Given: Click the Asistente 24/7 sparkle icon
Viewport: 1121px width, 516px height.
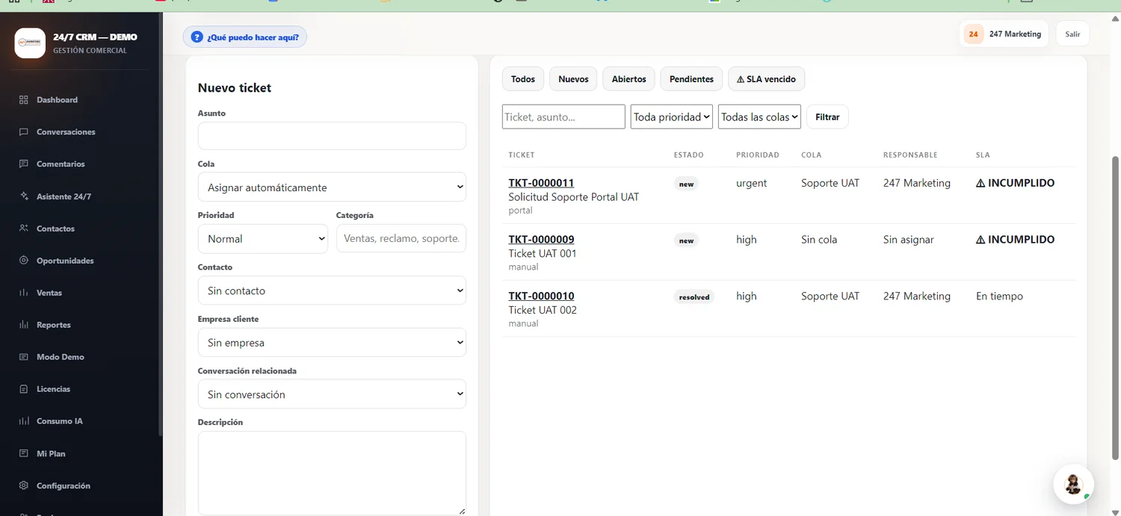Looking at the screenshot, I should tap(24, 196).
